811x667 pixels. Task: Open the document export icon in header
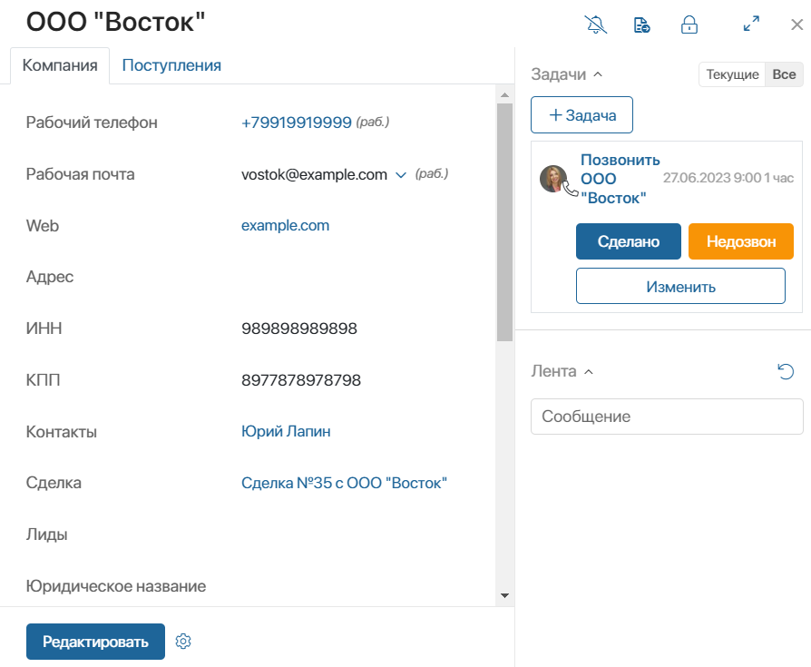(642, 25)
